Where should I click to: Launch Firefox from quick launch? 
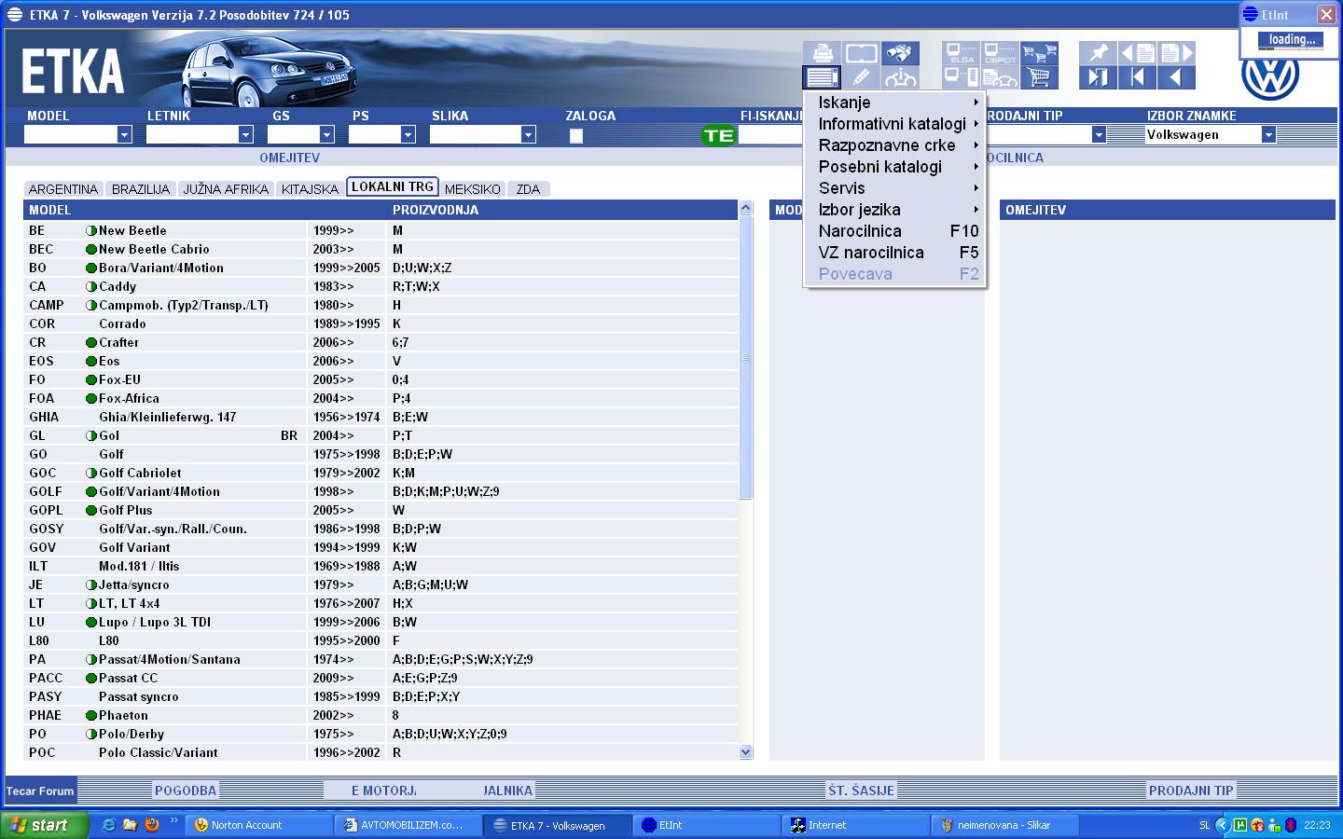click(151, 825)
